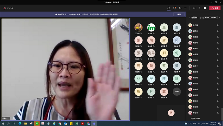
Task: Select the pink 黃 participant avatar
Action: 151,66
